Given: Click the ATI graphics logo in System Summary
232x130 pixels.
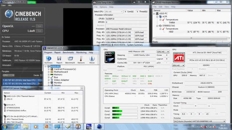Looking at the screenshot, I should (179, 57).
